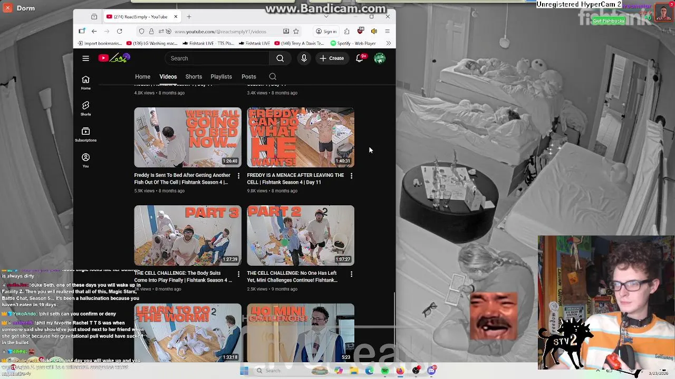The height and width of the screenshot is (379, 675).
Task: Open the YouTube hamburger guide menu
Action: (85, 58)
